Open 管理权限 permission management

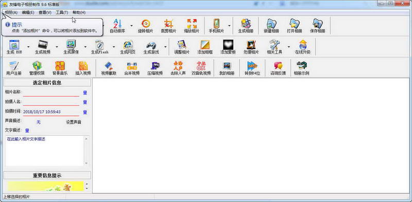(x=37, y=68)
